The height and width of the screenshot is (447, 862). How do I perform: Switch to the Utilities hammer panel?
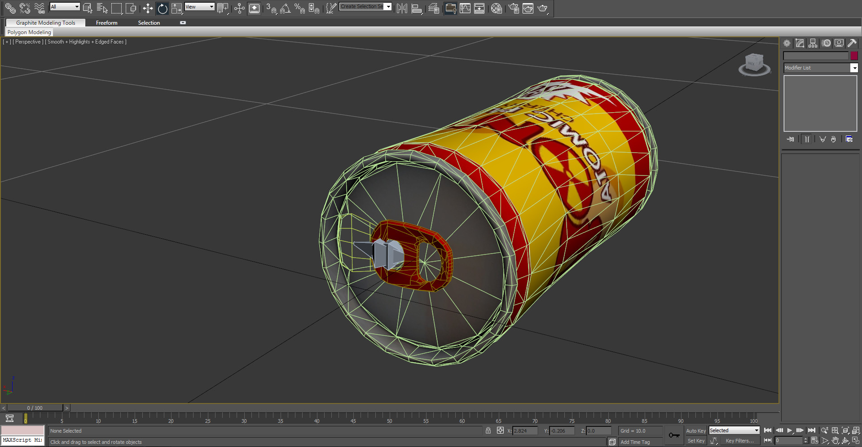852,43
